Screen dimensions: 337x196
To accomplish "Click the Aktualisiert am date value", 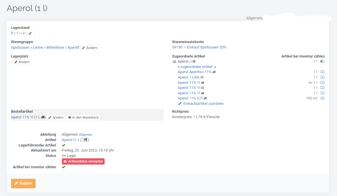I will point(88,150).
